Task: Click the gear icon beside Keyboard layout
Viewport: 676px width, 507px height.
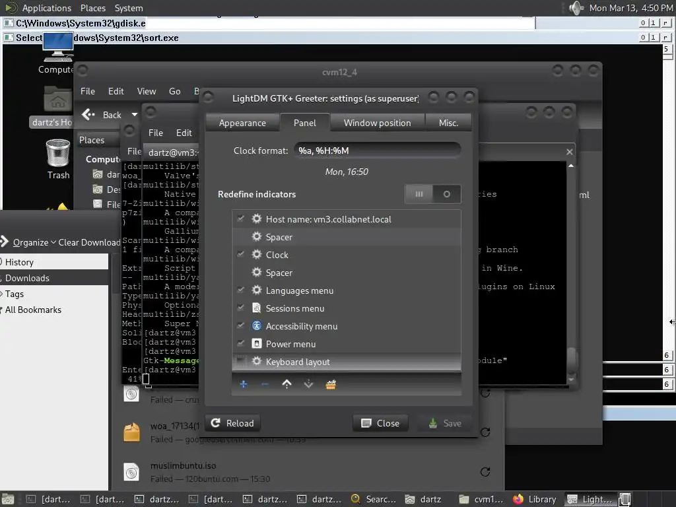Action: pos(257,361)
